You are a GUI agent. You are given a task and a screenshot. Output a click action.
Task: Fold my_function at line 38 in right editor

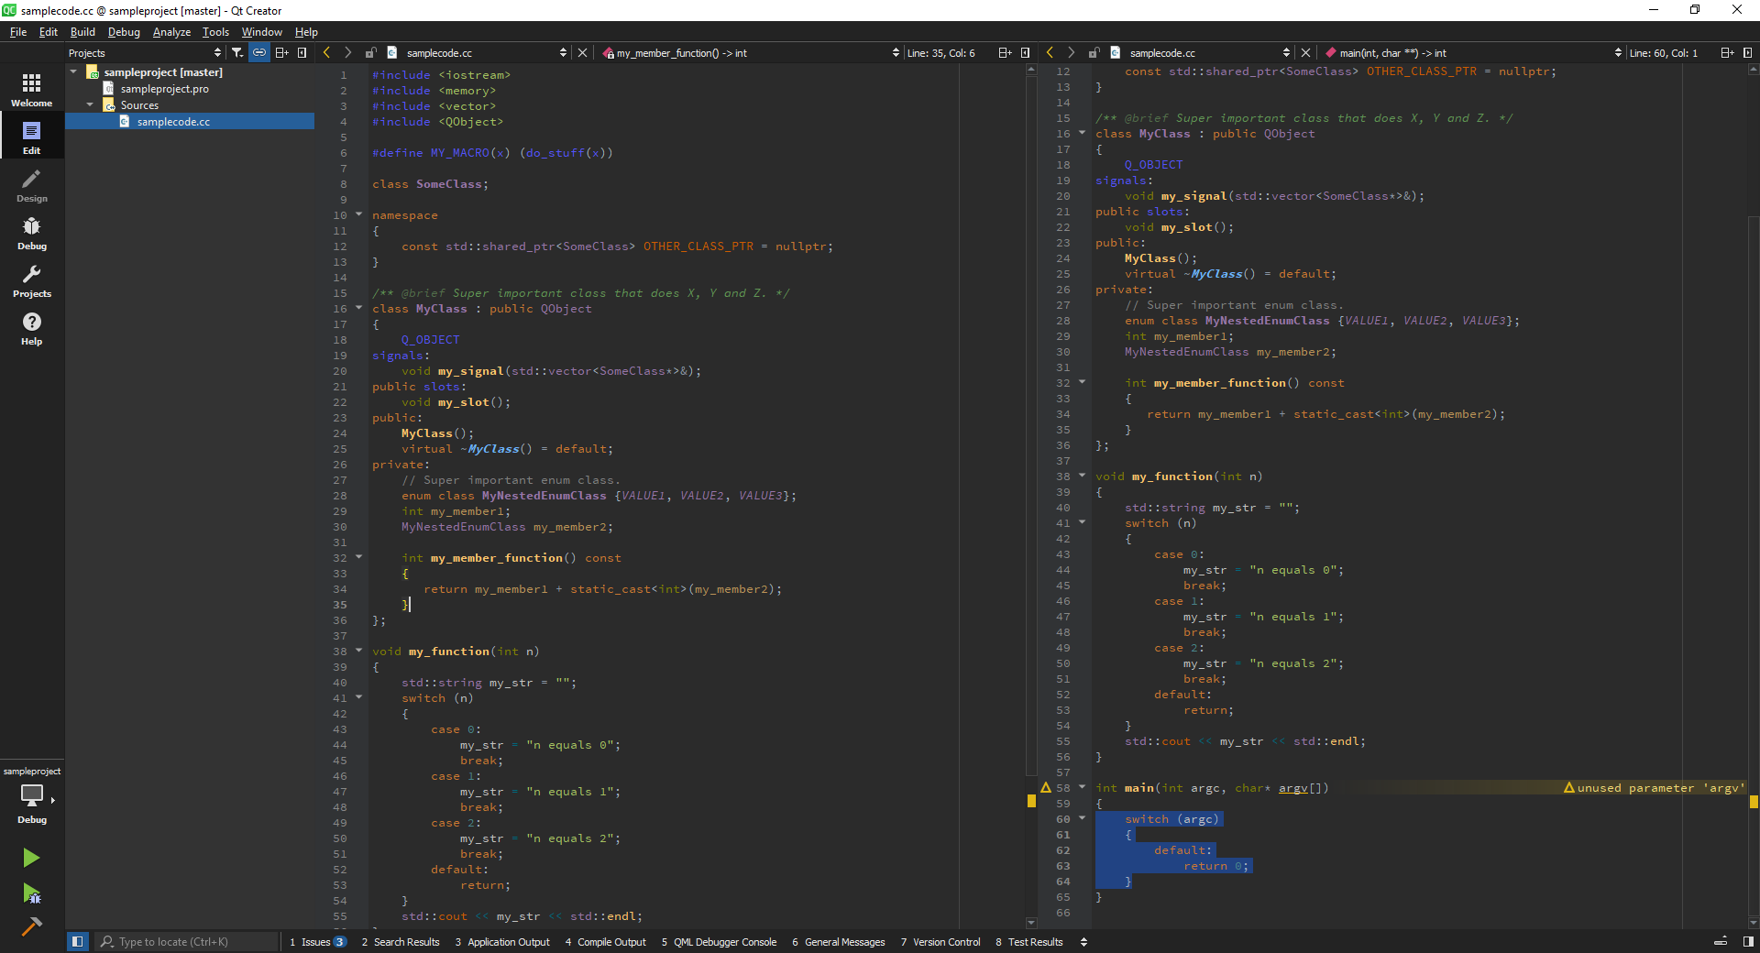point(1082,476)
